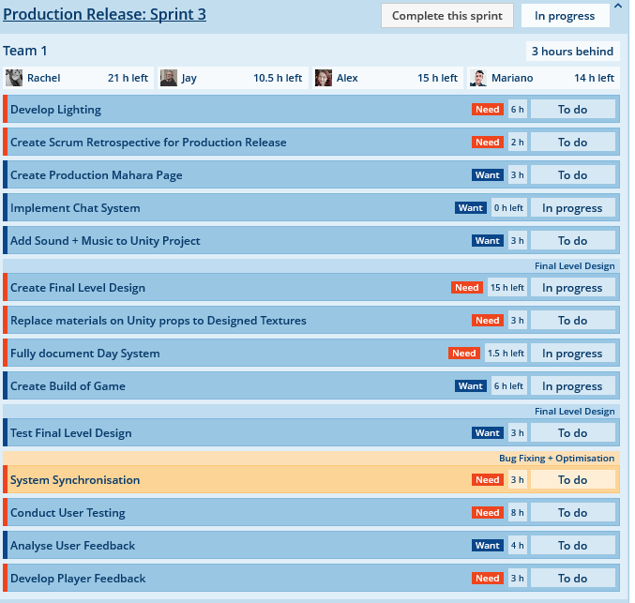Click 6 h estimate on Develop Lighting
Screen dimensions: 635x603
517,110
